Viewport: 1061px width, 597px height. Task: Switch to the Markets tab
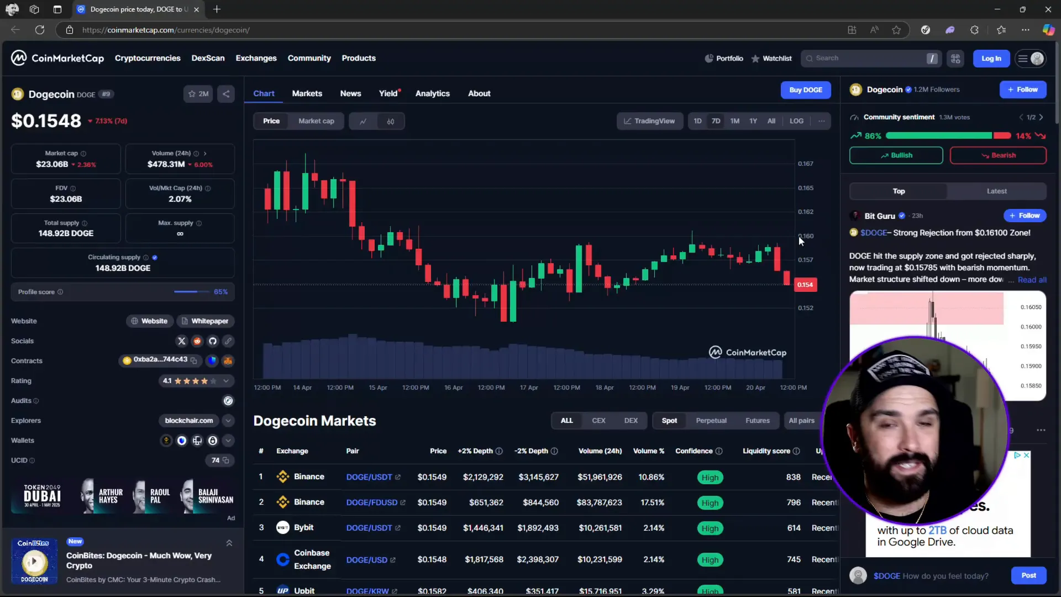pos(307,93)
